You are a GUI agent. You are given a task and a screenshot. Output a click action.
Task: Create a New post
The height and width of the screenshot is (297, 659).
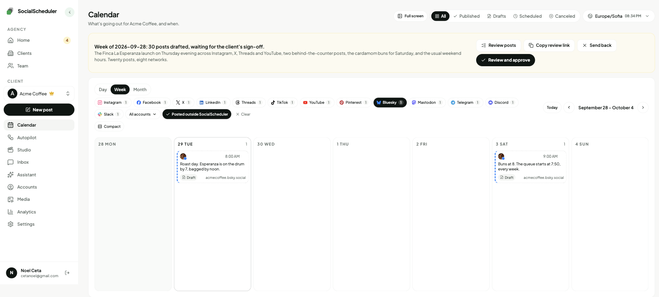[x=39, y=110]
